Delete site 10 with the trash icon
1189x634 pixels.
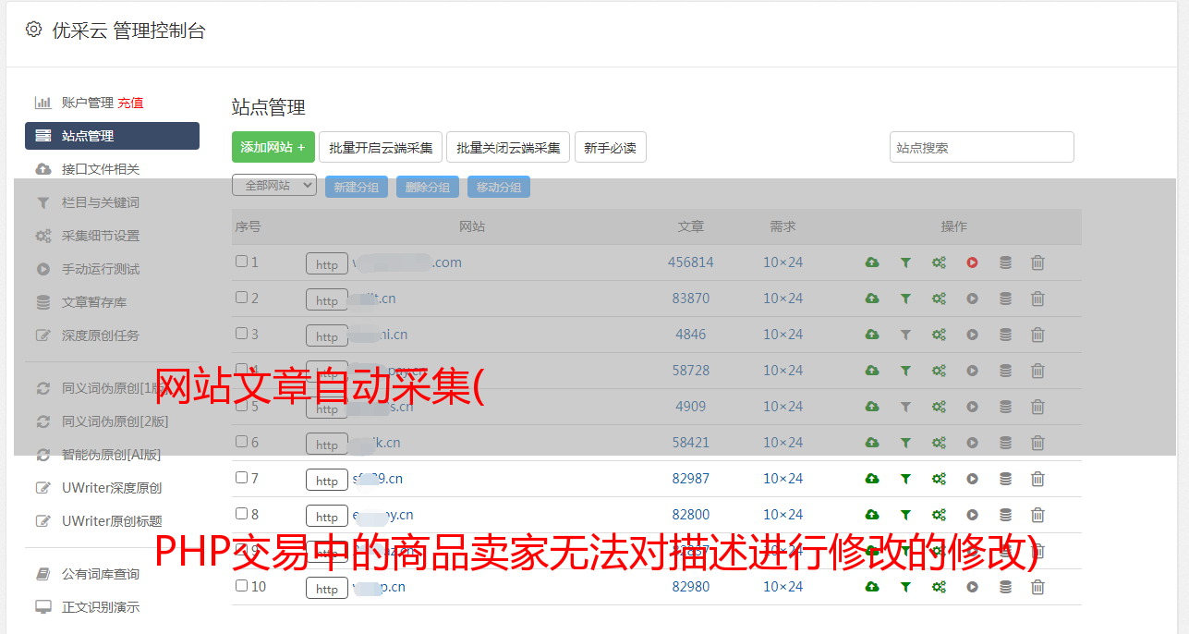pos(1037,587)
